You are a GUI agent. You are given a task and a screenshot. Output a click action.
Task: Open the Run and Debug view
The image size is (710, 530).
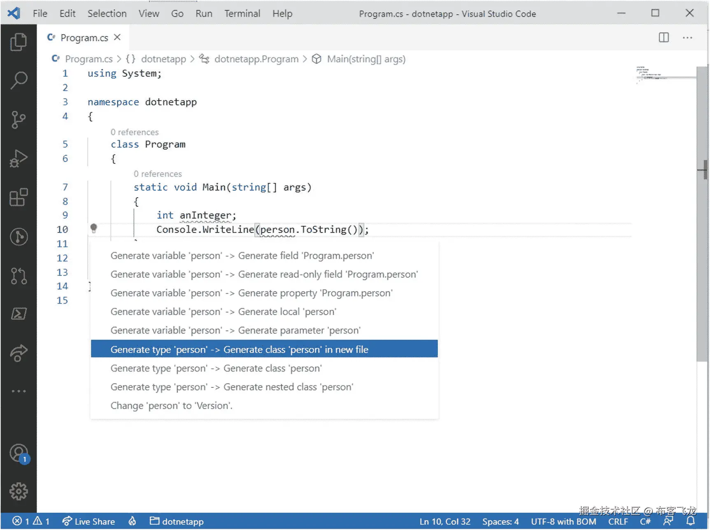19,158
